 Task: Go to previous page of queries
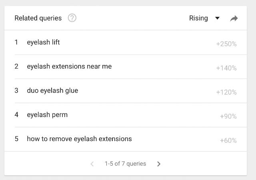[92, 164]
